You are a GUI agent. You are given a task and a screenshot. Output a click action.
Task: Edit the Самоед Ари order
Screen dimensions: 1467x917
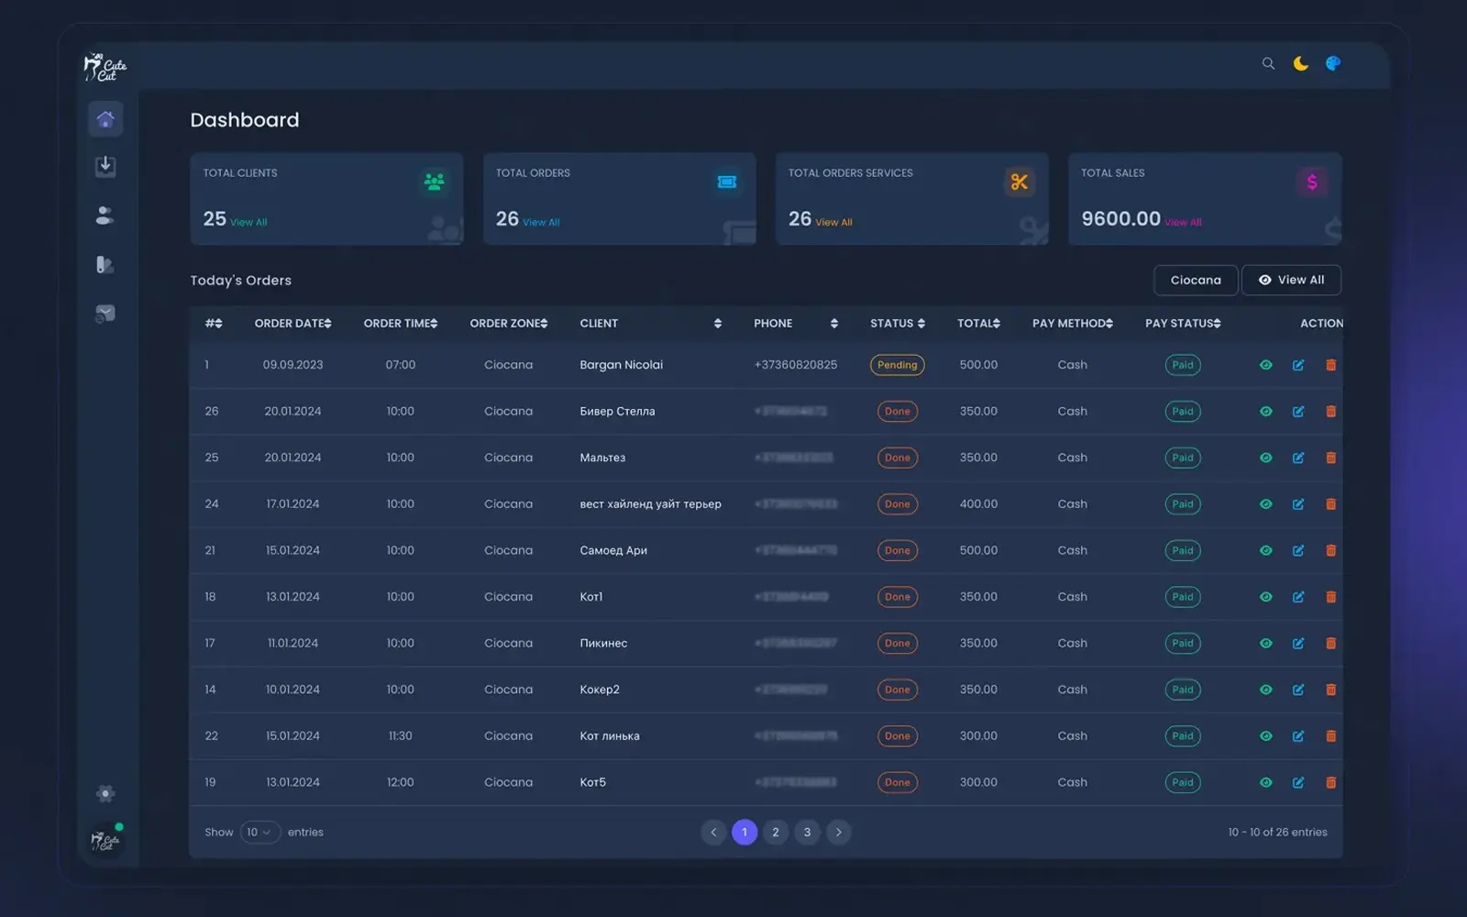tap(1298, 550)
